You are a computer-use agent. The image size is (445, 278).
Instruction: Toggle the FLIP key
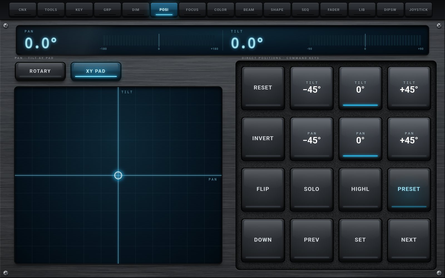point(263,189)
